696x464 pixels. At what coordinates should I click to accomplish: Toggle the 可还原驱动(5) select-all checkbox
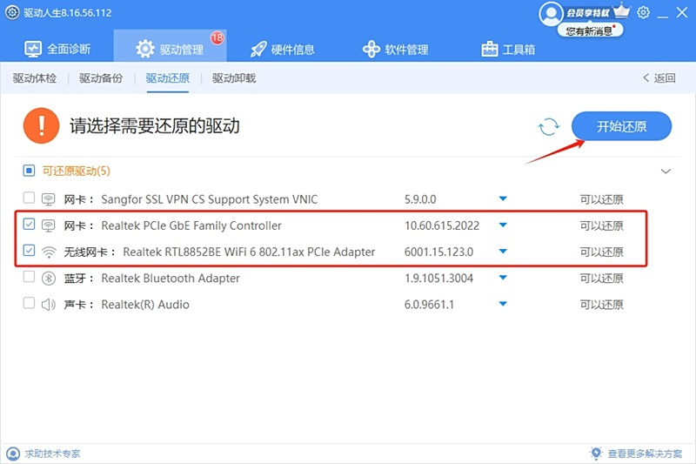(29, 171)
